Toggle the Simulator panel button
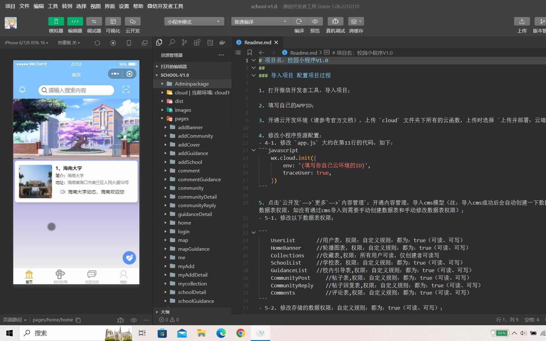Viewport: 546px width, 341px height. (56, 21)
